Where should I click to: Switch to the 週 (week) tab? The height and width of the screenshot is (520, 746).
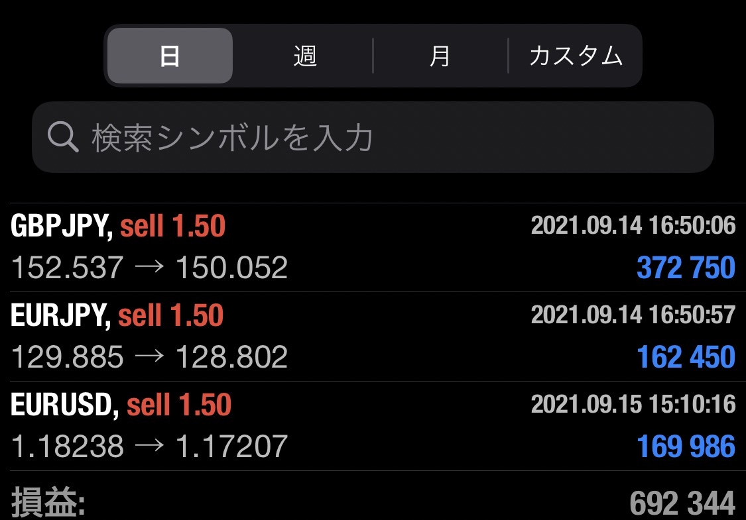[305, 56]
